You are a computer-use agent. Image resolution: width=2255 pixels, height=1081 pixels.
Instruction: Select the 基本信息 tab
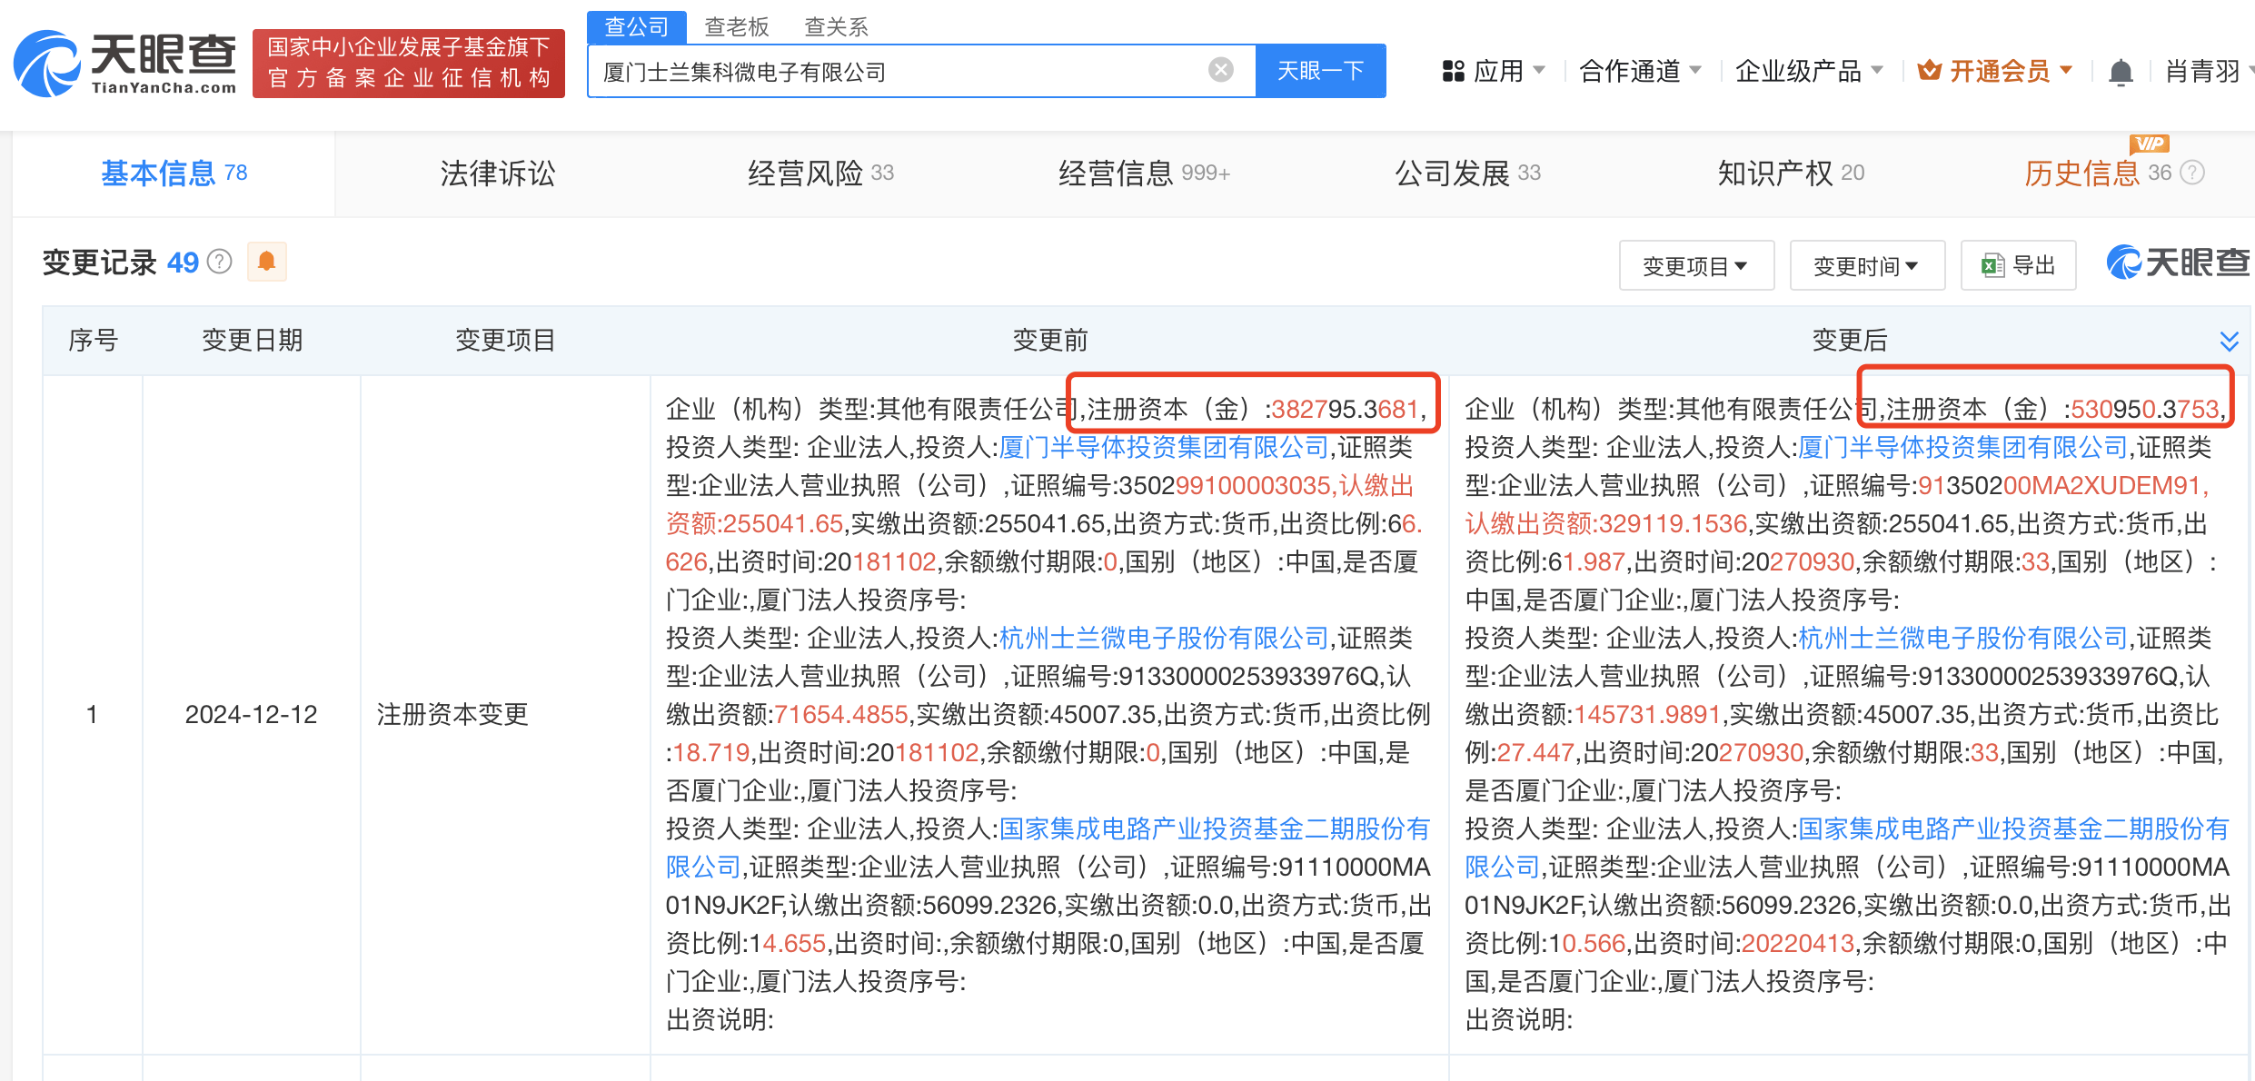click(x=174, y=173)
